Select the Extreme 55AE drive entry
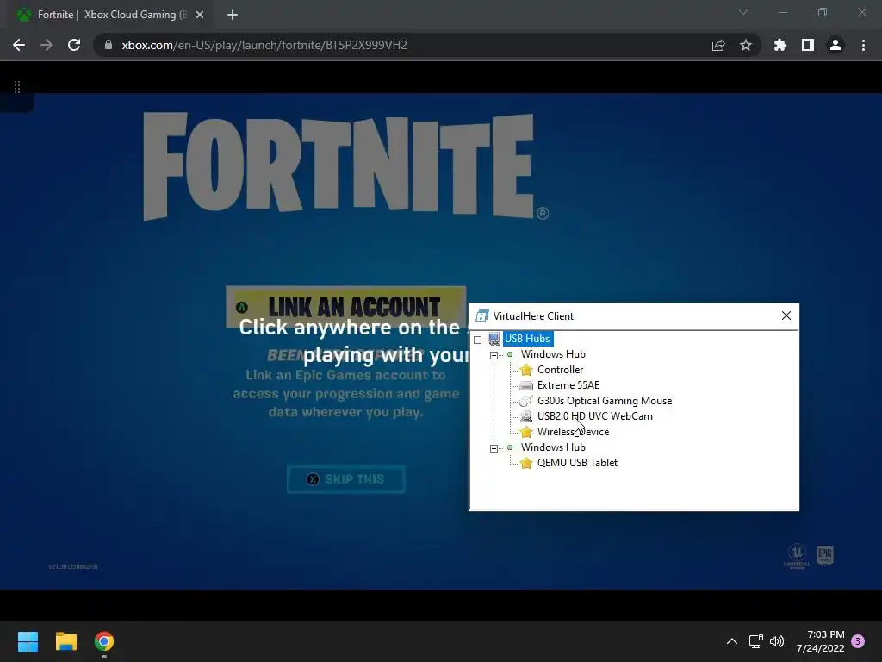This screenshot has height=662, width=882. coord(568,385)
